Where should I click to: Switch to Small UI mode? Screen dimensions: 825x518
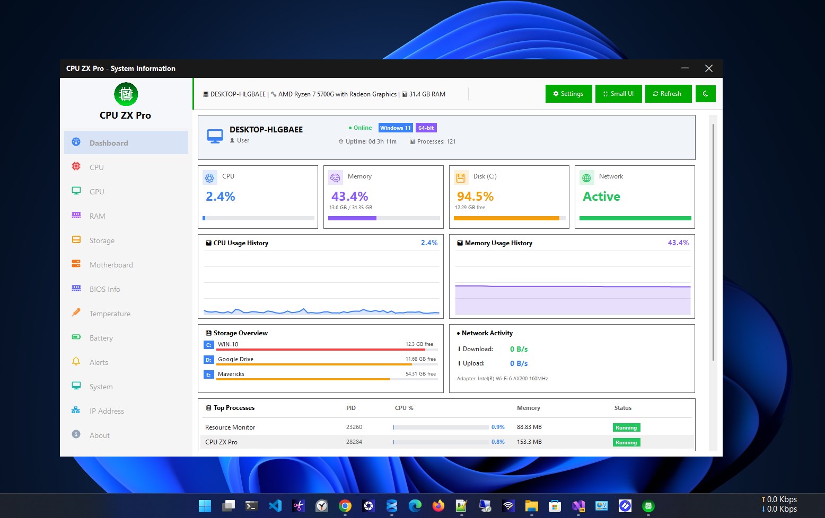(618, 94)
